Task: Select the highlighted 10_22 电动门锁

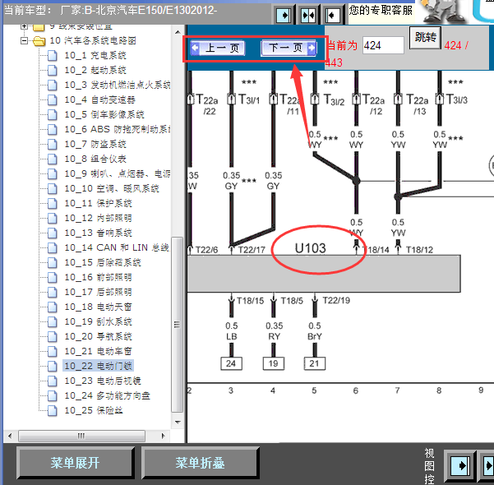Action: (99, 366)
